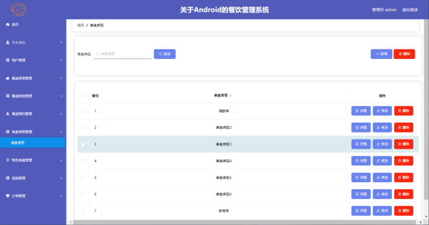Image resolution: width=429 pixels, height=225 pixels.
Task: Click the horizontal scrollbar at the bottom
Action: click(x=245, y=223)
